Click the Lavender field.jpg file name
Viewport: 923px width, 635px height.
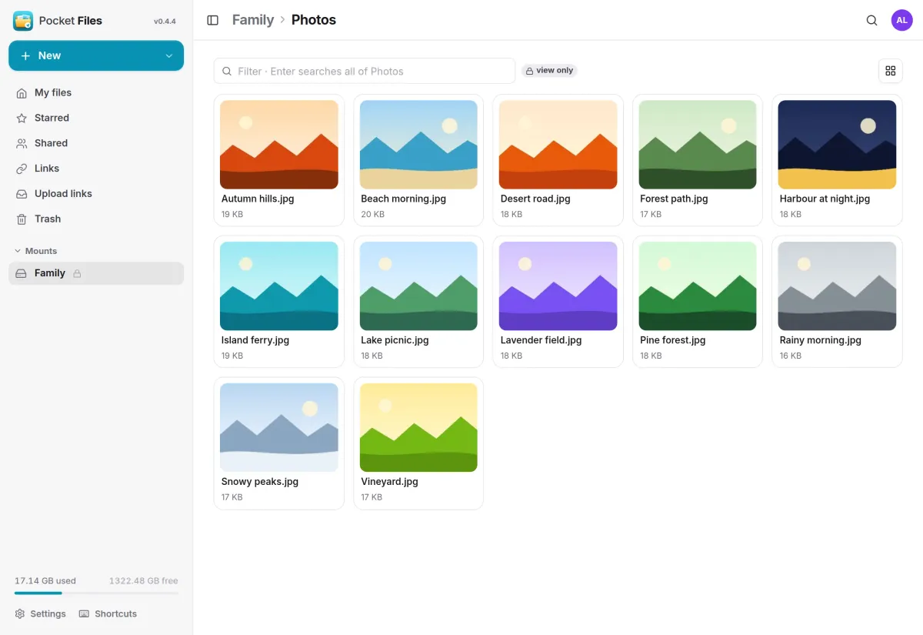541,340
